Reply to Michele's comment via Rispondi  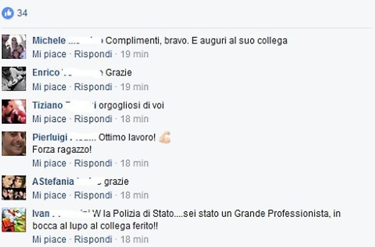coord(93,54)
